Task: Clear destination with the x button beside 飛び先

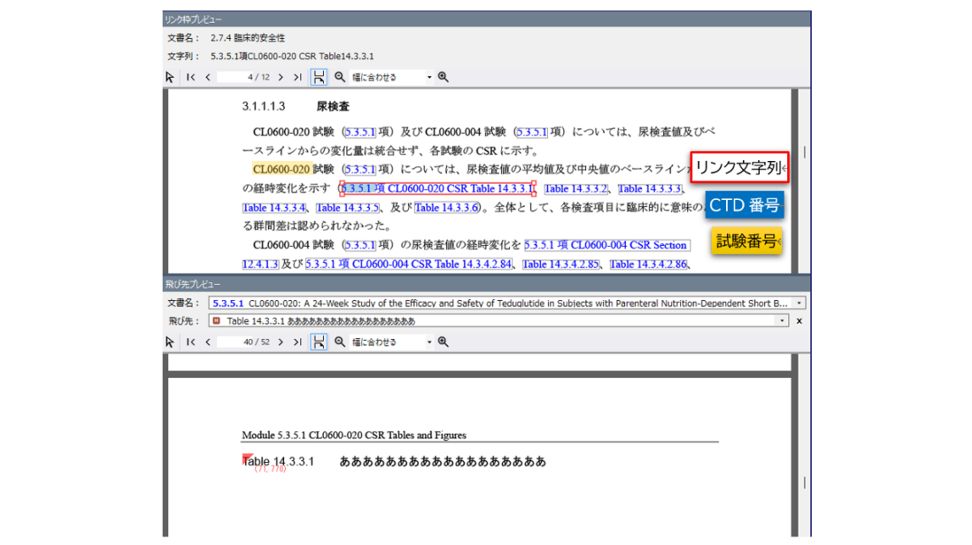Action: click(x=799, y=321)
